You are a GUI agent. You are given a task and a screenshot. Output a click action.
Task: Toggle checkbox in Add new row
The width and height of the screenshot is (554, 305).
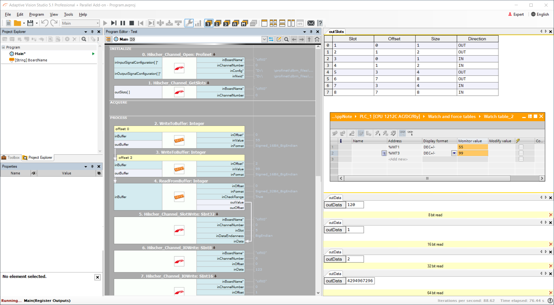[x=521, y=159]
